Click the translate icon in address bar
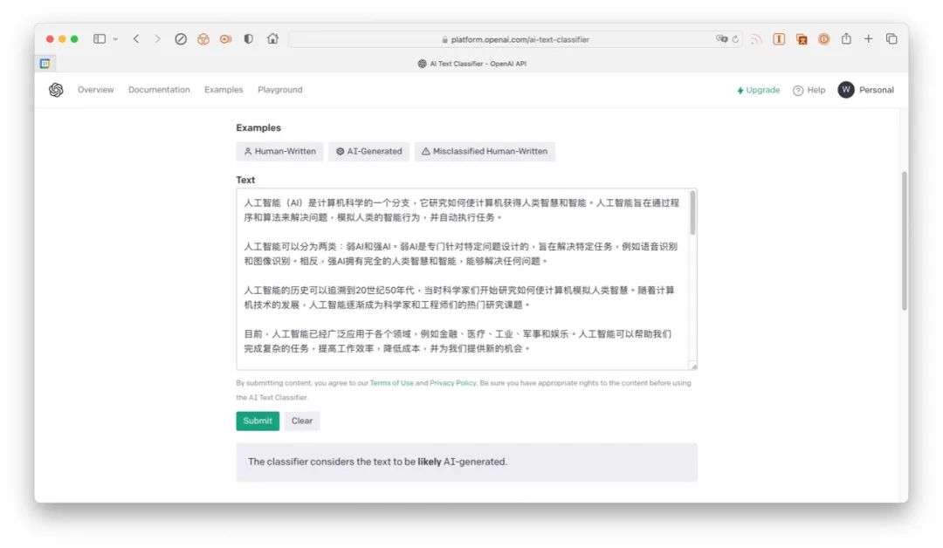Viewport: 943px width, 548px height. click(722, 39)
